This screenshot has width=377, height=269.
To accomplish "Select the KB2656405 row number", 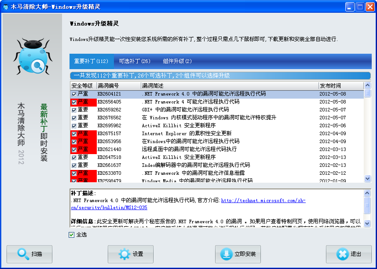I will (x=110, y=102).
